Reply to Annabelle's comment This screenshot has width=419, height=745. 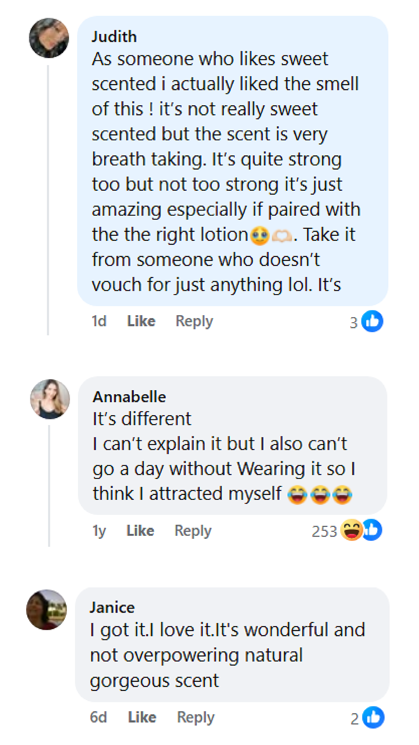click(193, 531)
